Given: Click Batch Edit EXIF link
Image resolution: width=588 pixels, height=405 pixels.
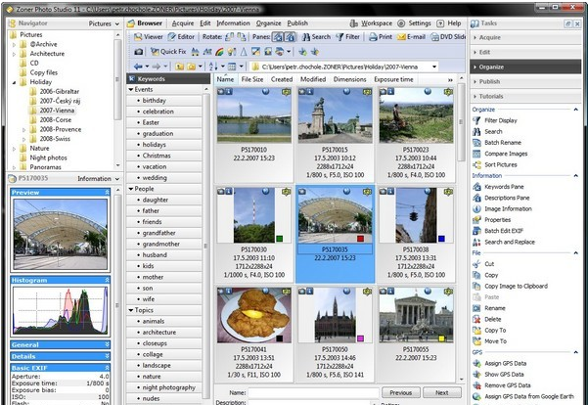Looking at the screenshot, I should tap(504, 231).
